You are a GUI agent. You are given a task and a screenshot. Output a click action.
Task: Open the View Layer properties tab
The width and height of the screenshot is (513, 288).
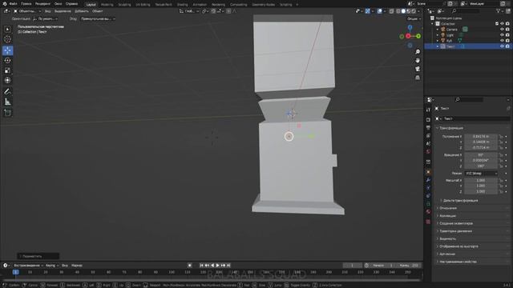pos(428,135)
